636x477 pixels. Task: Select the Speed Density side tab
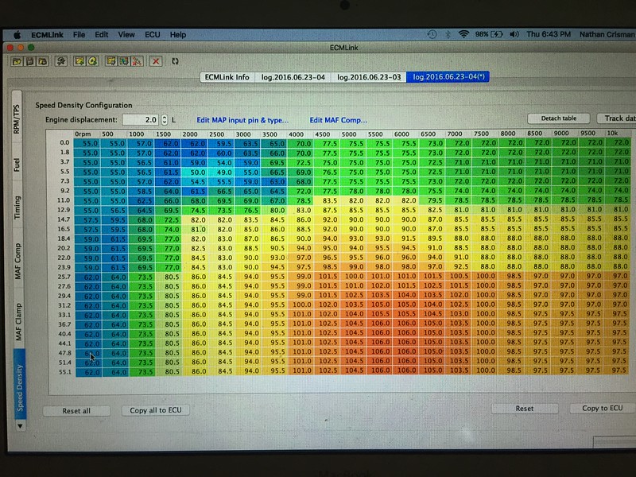coord(19,385)
